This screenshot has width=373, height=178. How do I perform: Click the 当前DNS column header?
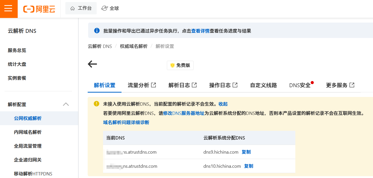pyautogui.click(x=116, y=138)
